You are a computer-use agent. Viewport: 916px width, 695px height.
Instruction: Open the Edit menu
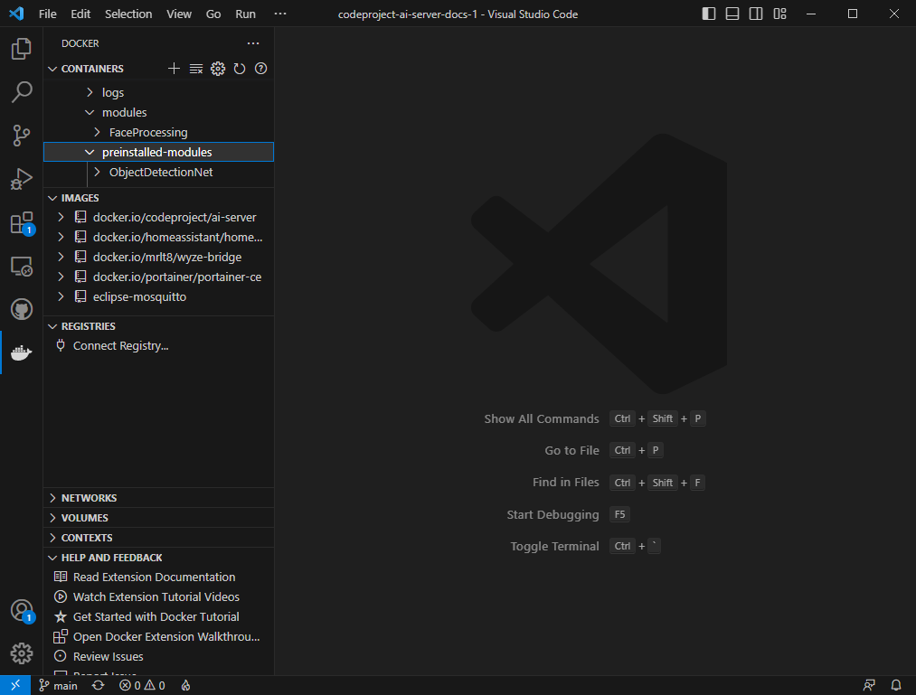click(80, 14)
